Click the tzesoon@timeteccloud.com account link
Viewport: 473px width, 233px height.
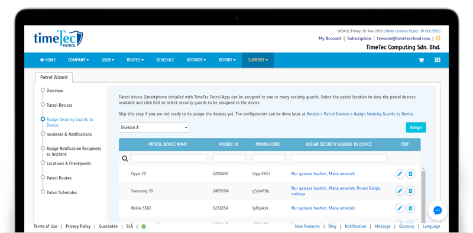coord(403,38)
